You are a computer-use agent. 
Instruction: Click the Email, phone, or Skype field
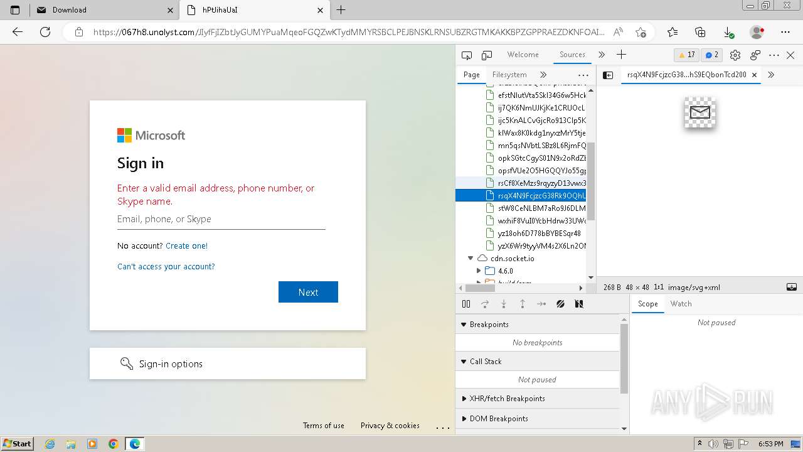(x=221, y=219)
